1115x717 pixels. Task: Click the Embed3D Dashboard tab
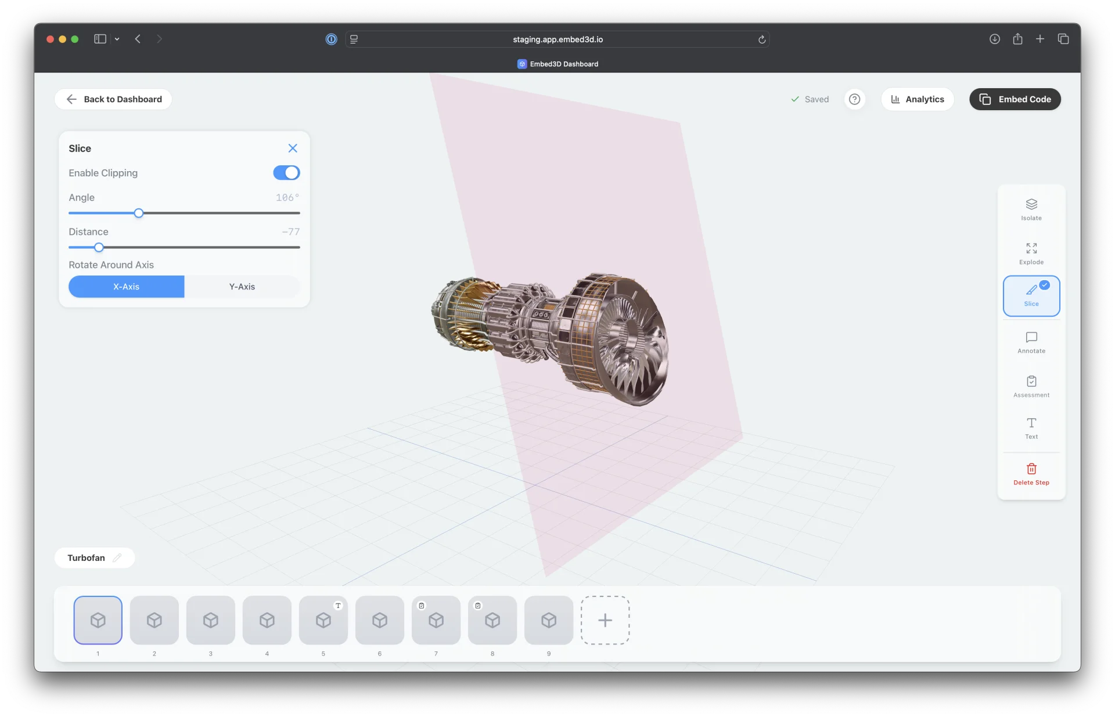557,64
